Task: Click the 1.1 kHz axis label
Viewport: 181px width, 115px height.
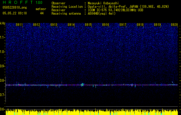Action: click(3, 37)
